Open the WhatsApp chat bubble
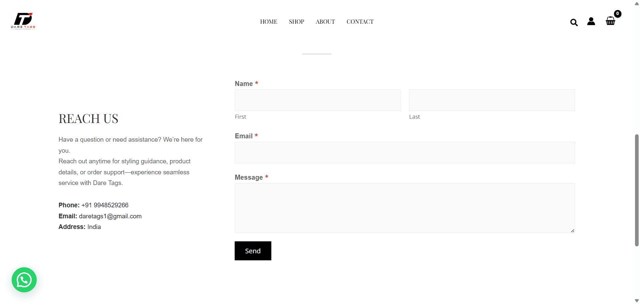This screenshot has height=304, width=640. click(24, 280)
